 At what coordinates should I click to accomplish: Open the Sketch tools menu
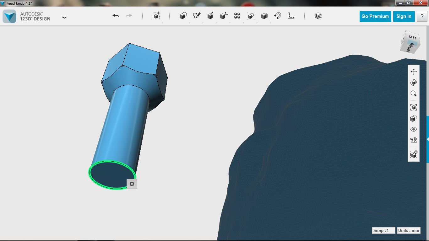[197, 16]
